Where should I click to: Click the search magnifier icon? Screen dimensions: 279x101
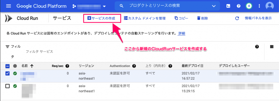point(122,6)
